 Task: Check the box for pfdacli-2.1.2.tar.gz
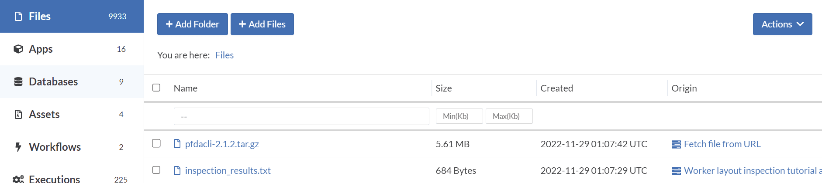[x=156, y=143]
